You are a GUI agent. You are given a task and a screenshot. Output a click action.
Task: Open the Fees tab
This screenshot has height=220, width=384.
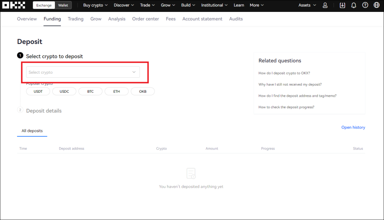point(171,19)
